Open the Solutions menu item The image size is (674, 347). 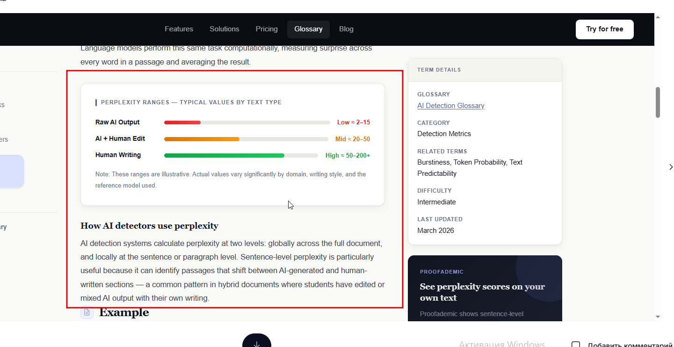point(225,29)
